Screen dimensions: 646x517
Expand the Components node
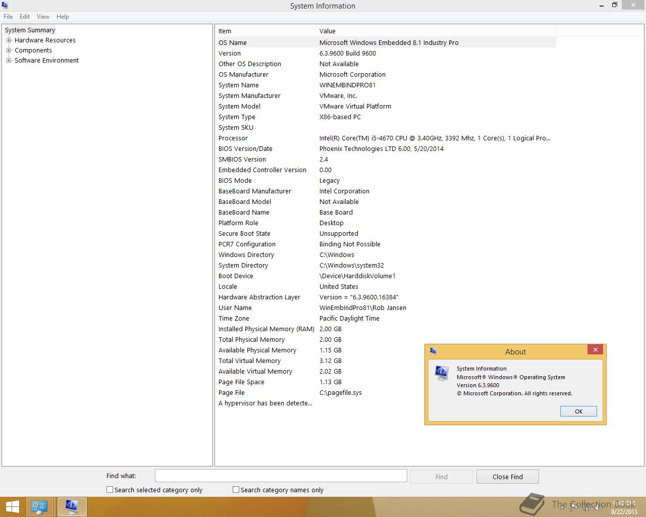pyautogui.click(x=9, y=50)
